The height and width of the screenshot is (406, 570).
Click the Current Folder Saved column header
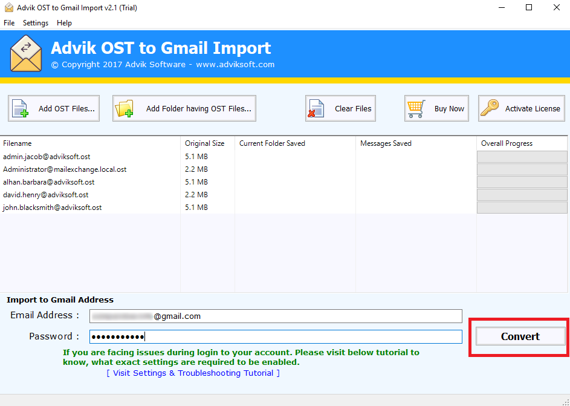295,143
